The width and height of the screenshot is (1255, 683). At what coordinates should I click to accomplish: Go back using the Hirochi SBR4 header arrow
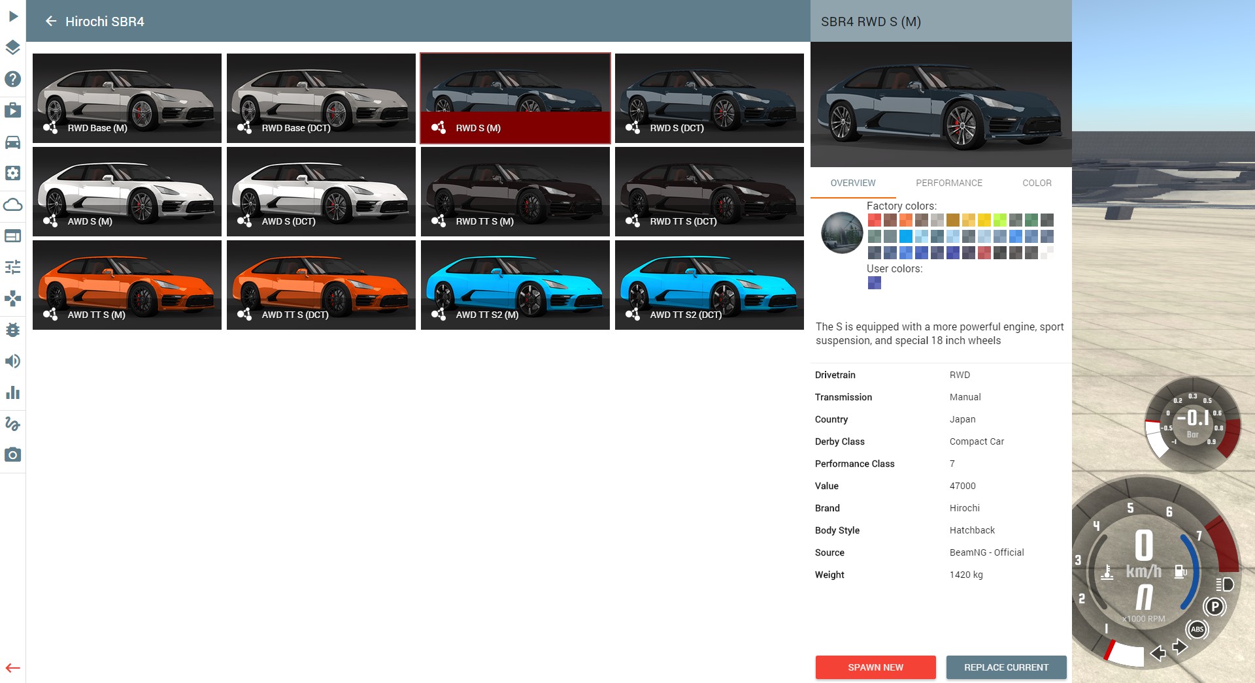pos(51,22)
